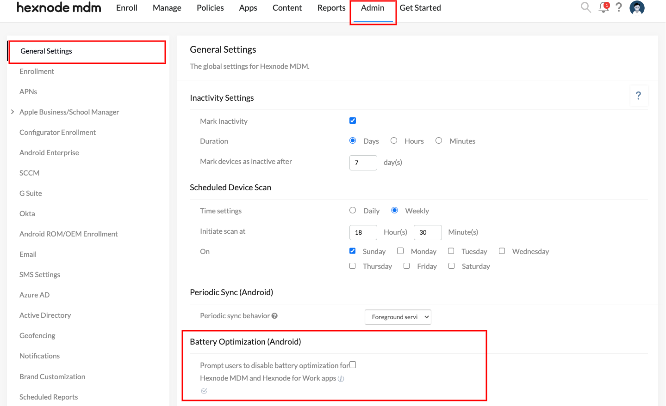Viewport: 666px width, 406px height.
Task: Open the user profile avatar
Action: (x=637, y=7)
